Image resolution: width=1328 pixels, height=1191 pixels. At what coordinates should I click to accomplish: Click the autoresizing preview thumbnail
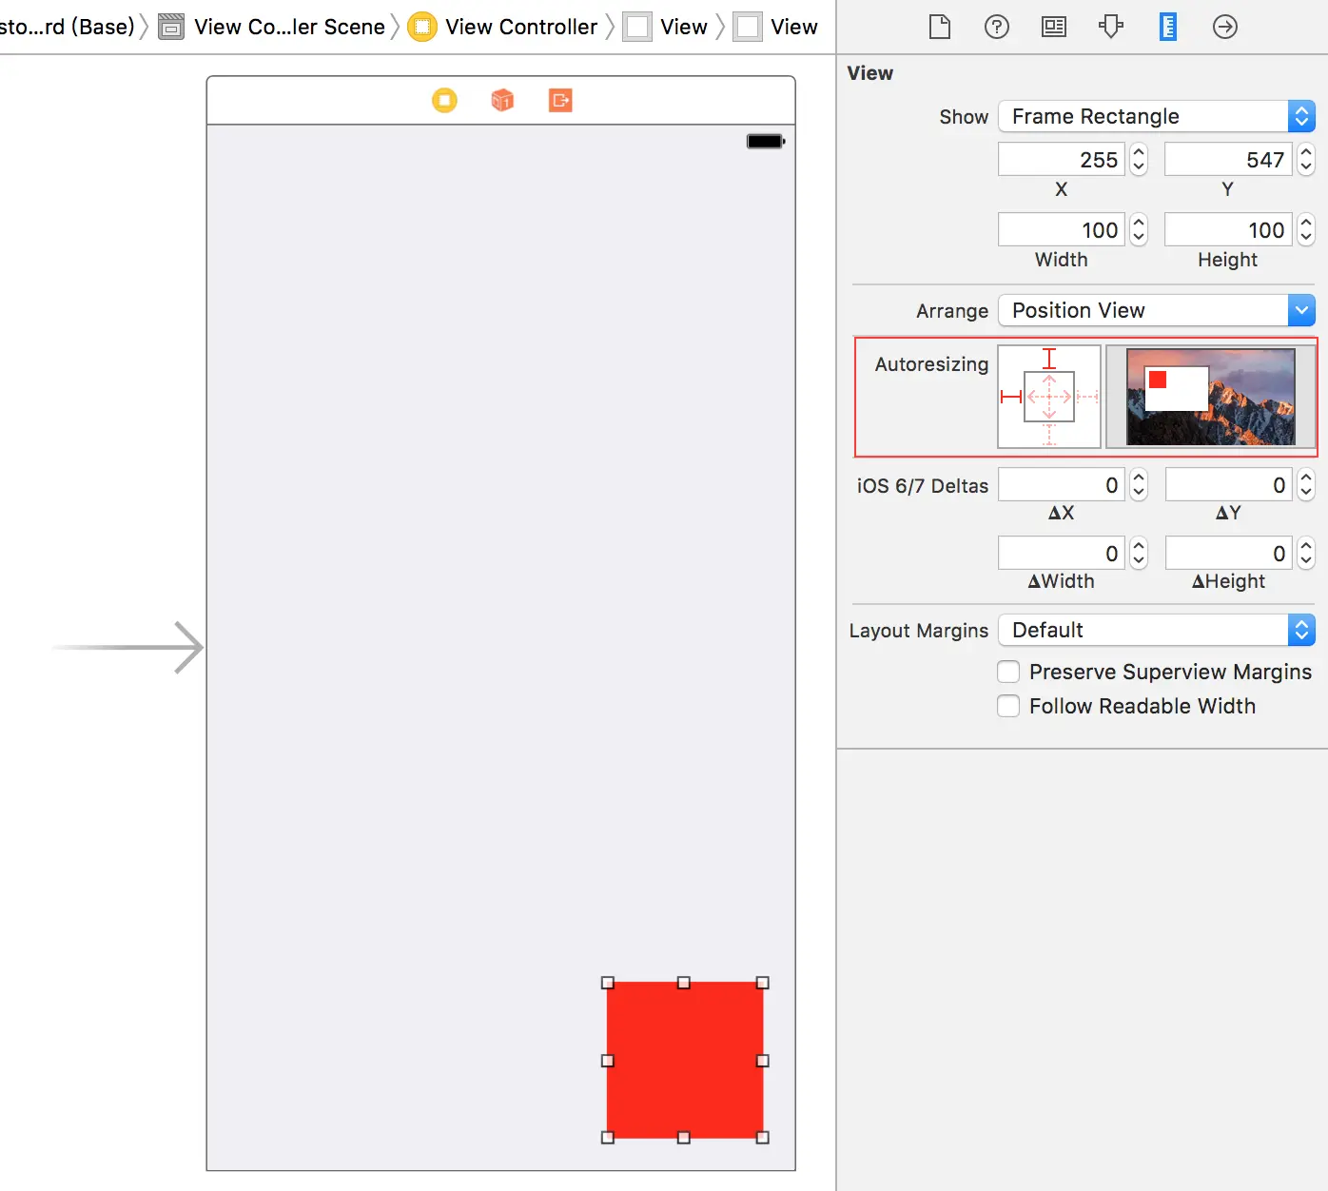[x=1210, y=397]
